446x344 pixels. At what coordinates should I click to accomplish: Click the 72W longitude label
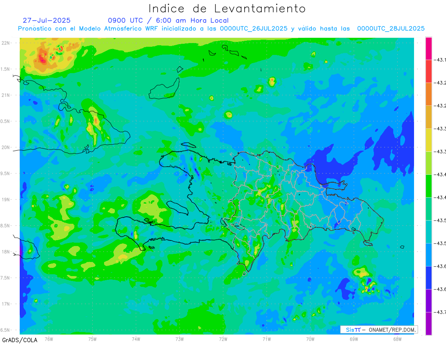point(223,339)
